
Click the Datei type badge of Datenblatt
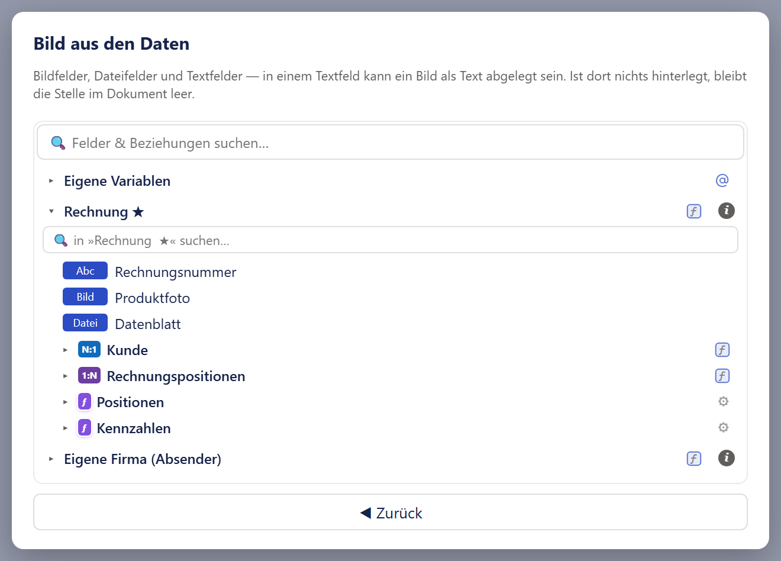[85, 323]
